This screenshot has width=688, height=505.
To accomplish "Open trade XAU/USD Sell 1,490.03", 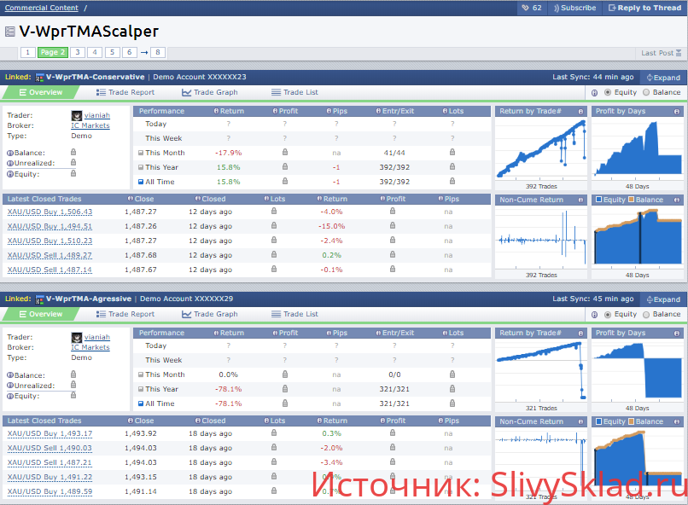I will (x=50, y=448).
